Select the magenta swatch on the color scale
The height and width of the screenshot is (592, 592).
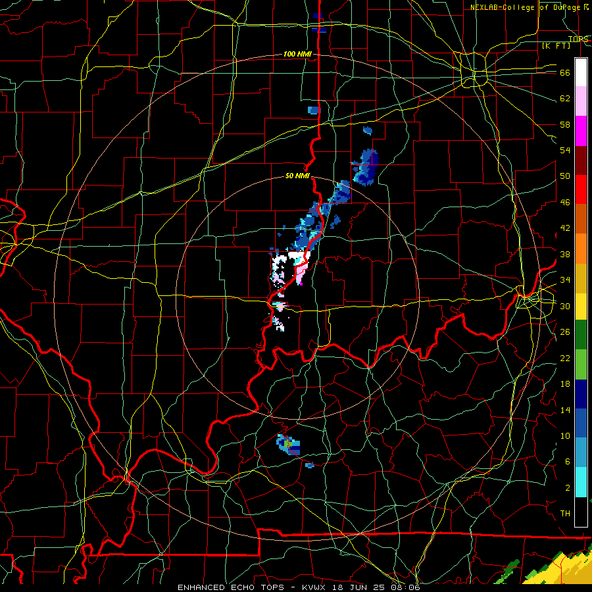click(581, 131)
